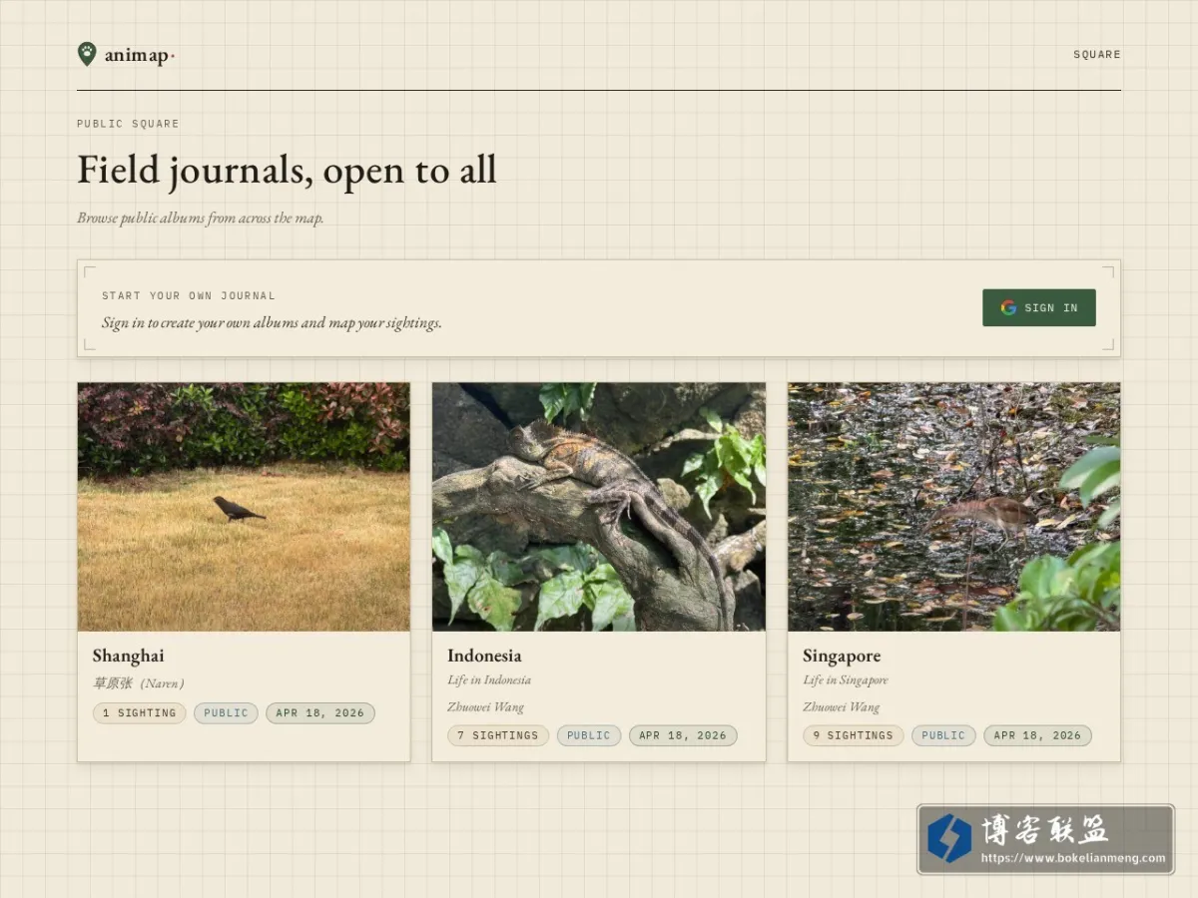
Task: Click the 1 SIGHTING tag on Shanghai
Action: point(140,713)
